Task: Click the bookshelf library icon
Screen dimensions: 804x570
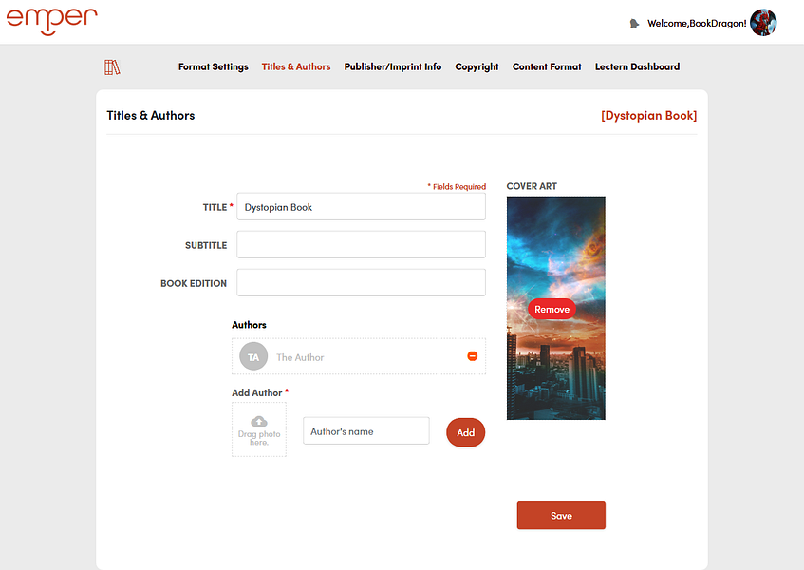Action: (112, 67)
